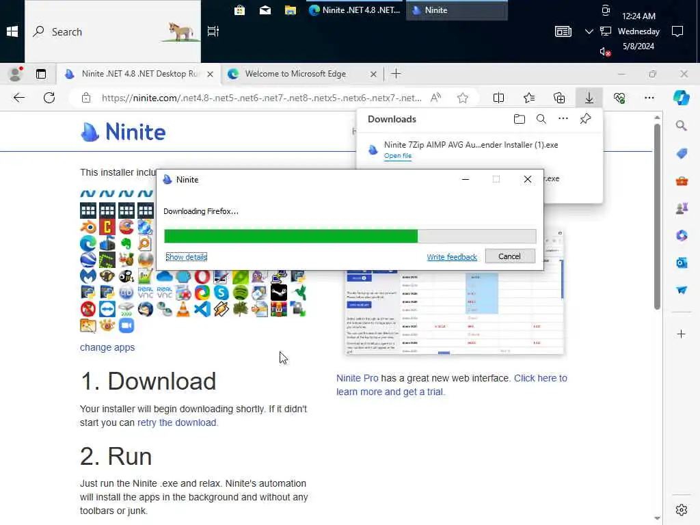Open Tools briefcase in Edge sidebar
Viewport: 700px width, 525px height.
[682, 181]
